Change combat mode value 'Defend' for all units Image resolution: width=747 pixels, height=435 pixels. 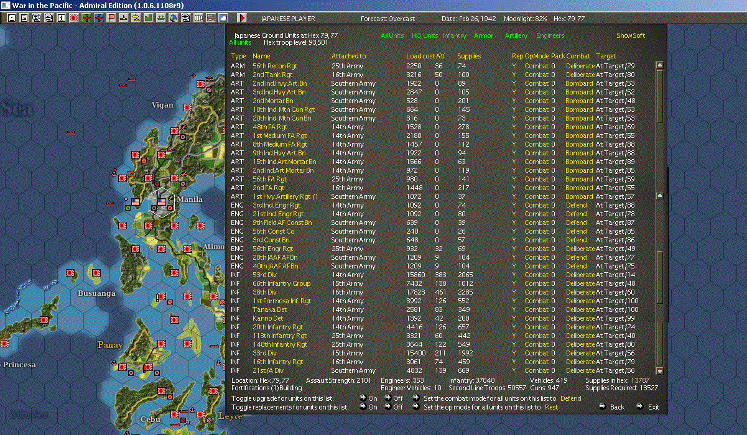570,398
